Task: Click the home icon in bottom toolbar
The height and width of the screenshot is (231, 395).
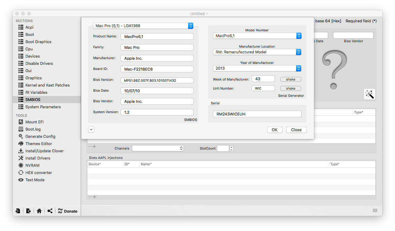Action: click(39, 211)
